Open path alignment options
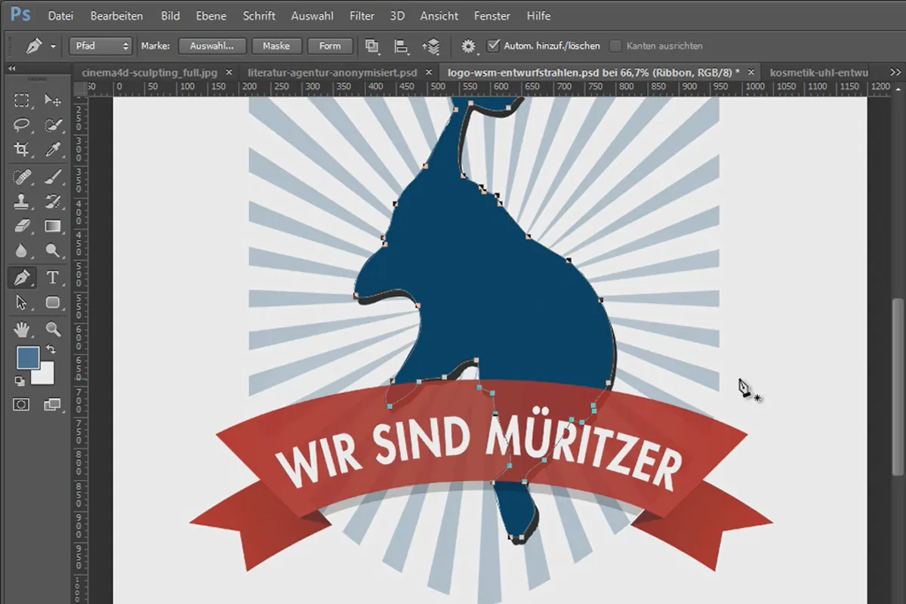 click(402, 46)
